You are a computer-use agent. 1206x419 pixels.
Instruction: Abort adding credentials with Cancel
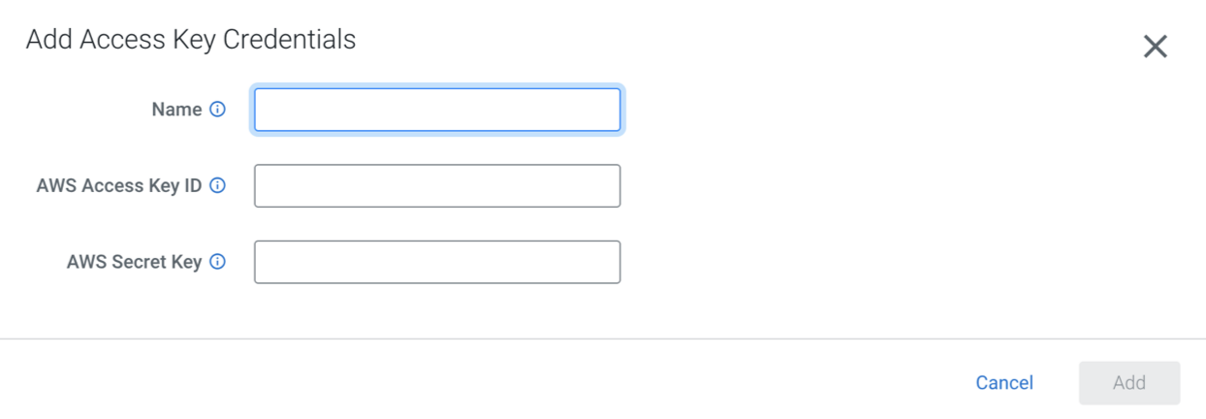1004,383
